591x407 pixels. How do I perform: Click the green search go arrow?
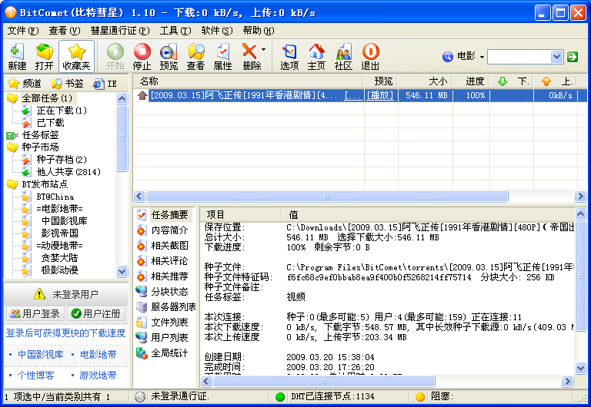point(573,57)
